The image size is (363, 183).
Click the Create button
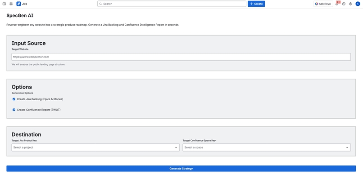256,4
